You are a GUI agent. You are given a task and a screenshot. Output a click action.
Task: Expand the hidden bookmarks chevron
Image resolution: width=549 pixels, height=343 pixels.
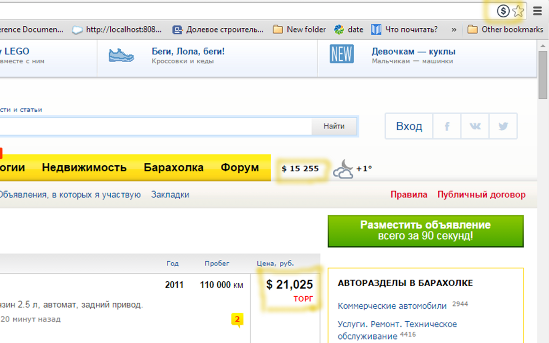pyautogui.click(x=453, y=30)
